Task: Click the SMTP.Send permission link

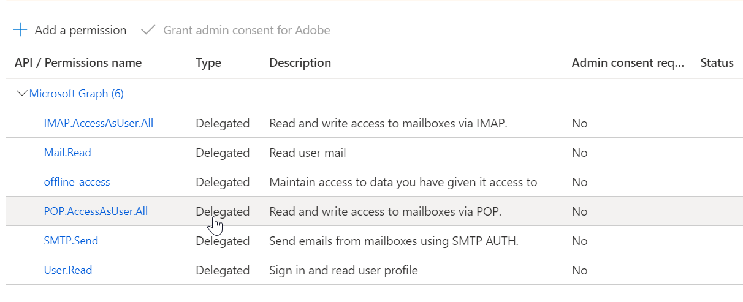Action: point(71,241)
